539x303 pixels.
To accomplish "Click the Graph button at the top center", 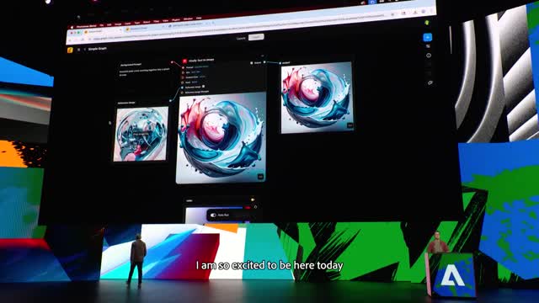I will pyautogui.click(x=256, y=37).
